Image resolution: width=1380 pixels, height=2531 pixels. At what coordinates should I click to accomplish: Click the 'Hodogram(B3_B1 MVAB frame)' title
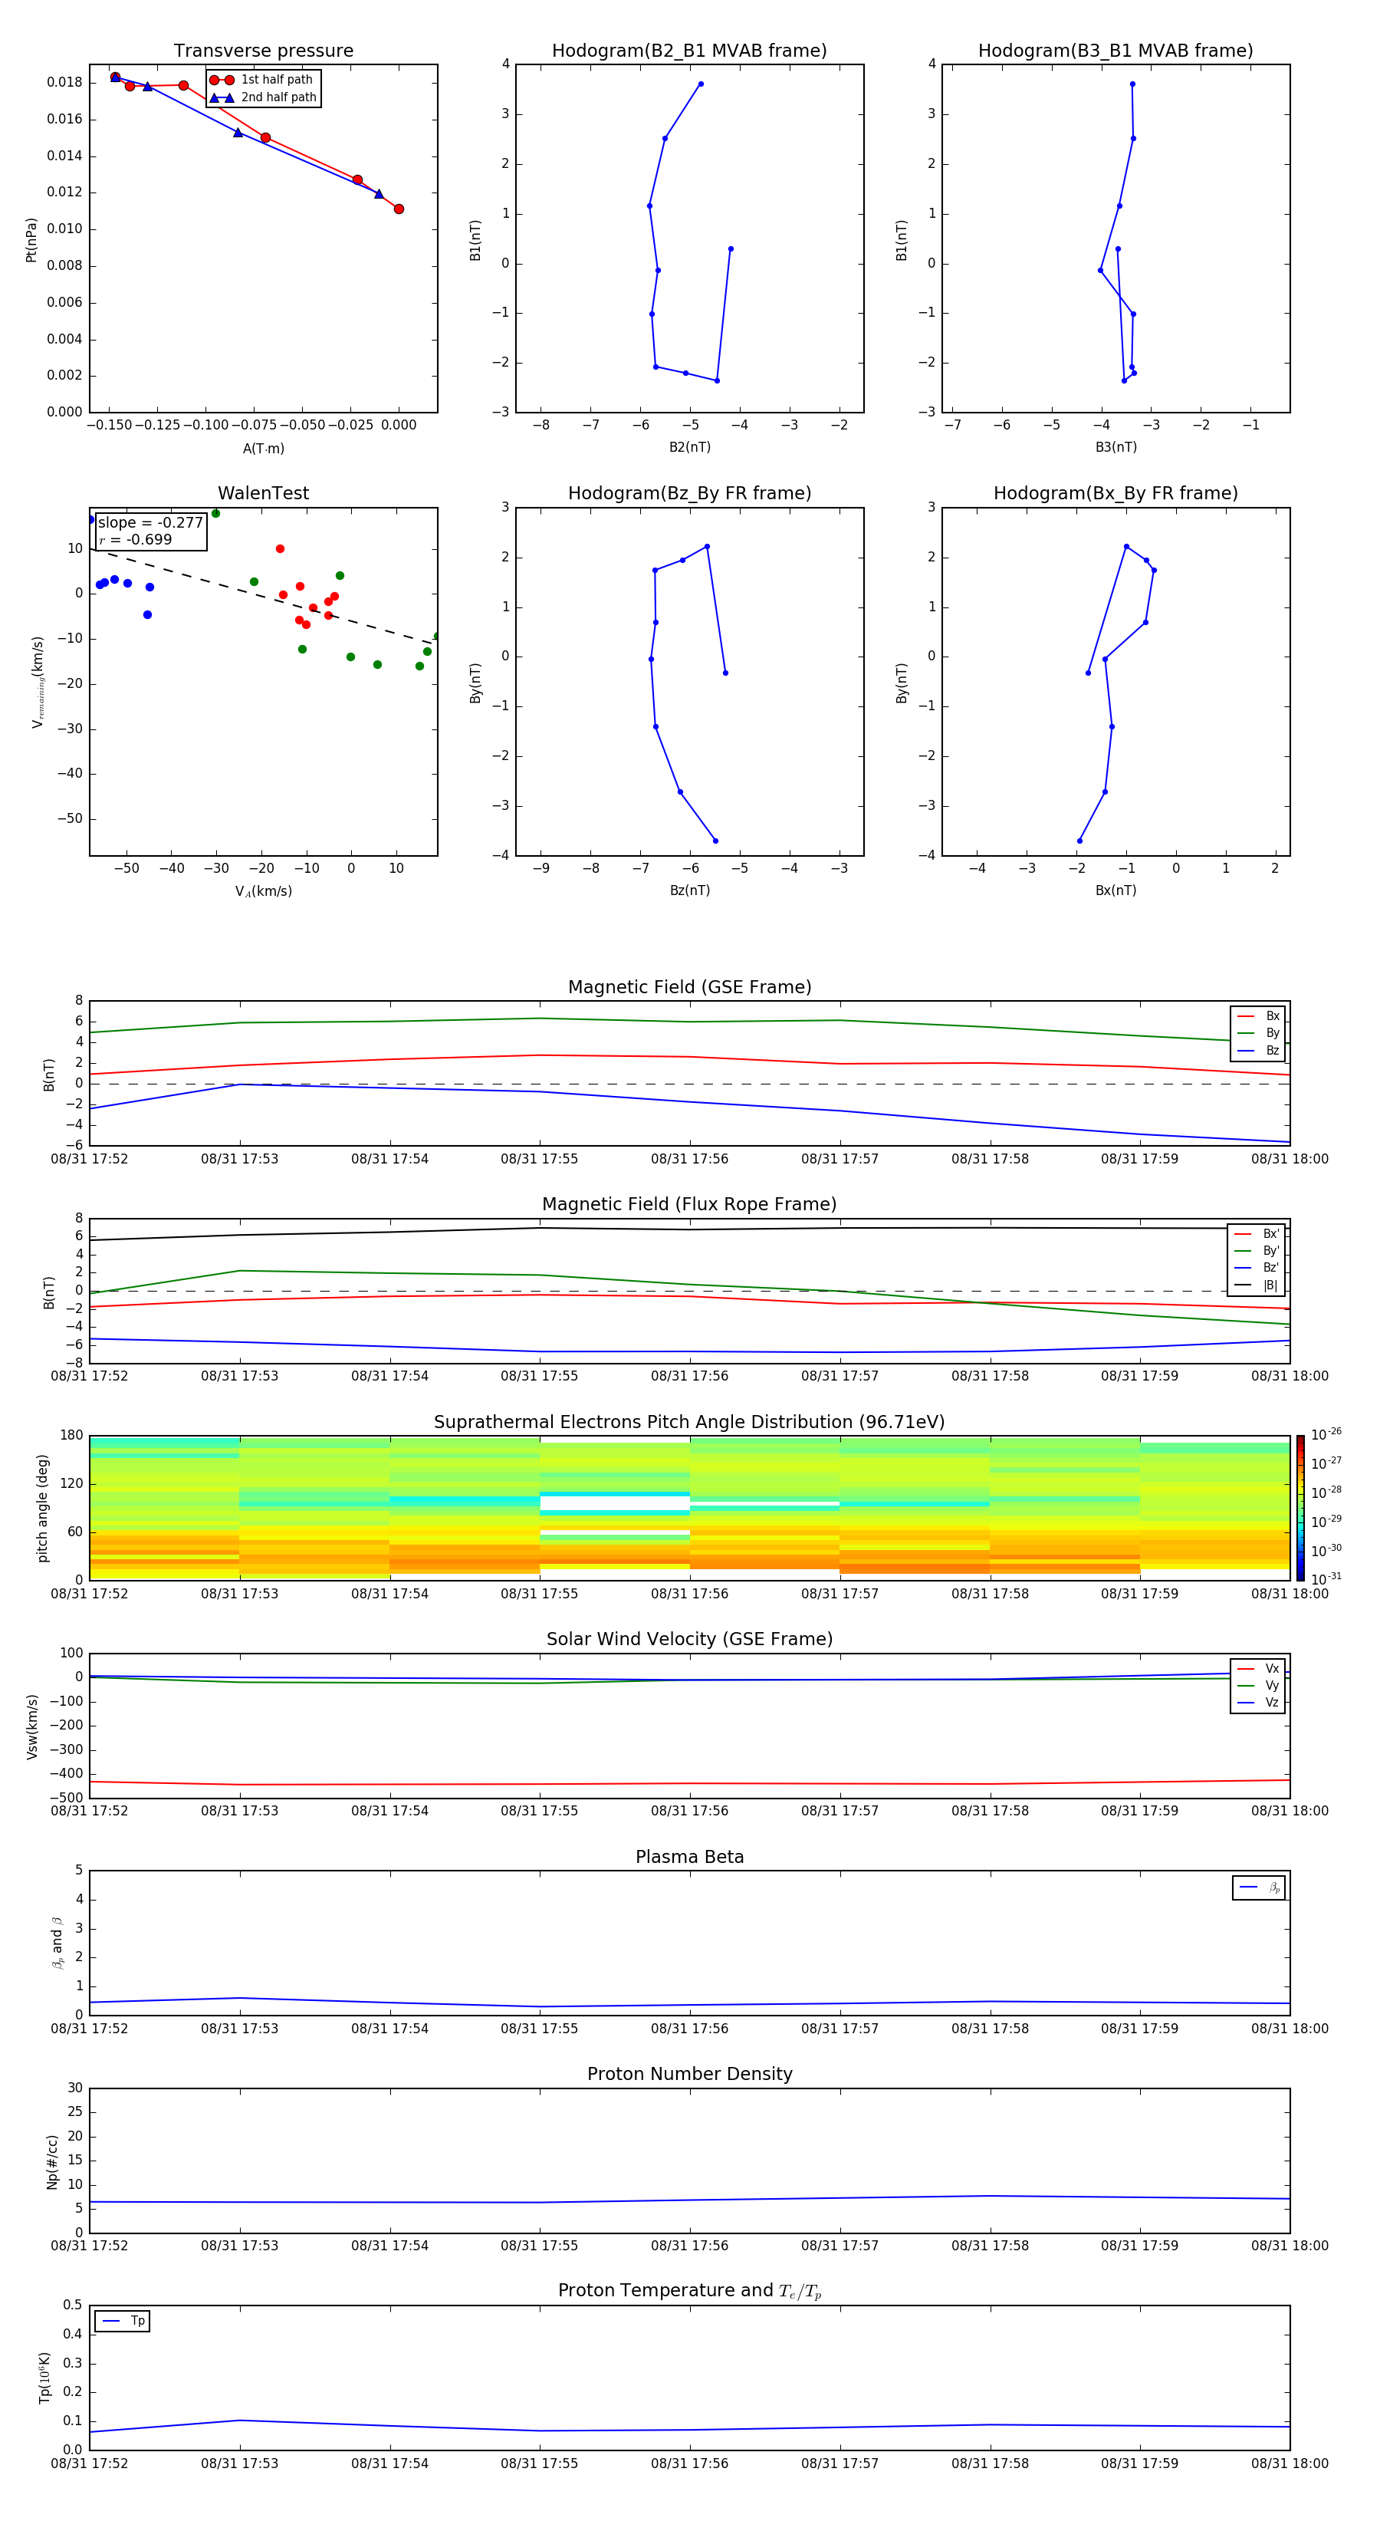tap(1115, 51)
